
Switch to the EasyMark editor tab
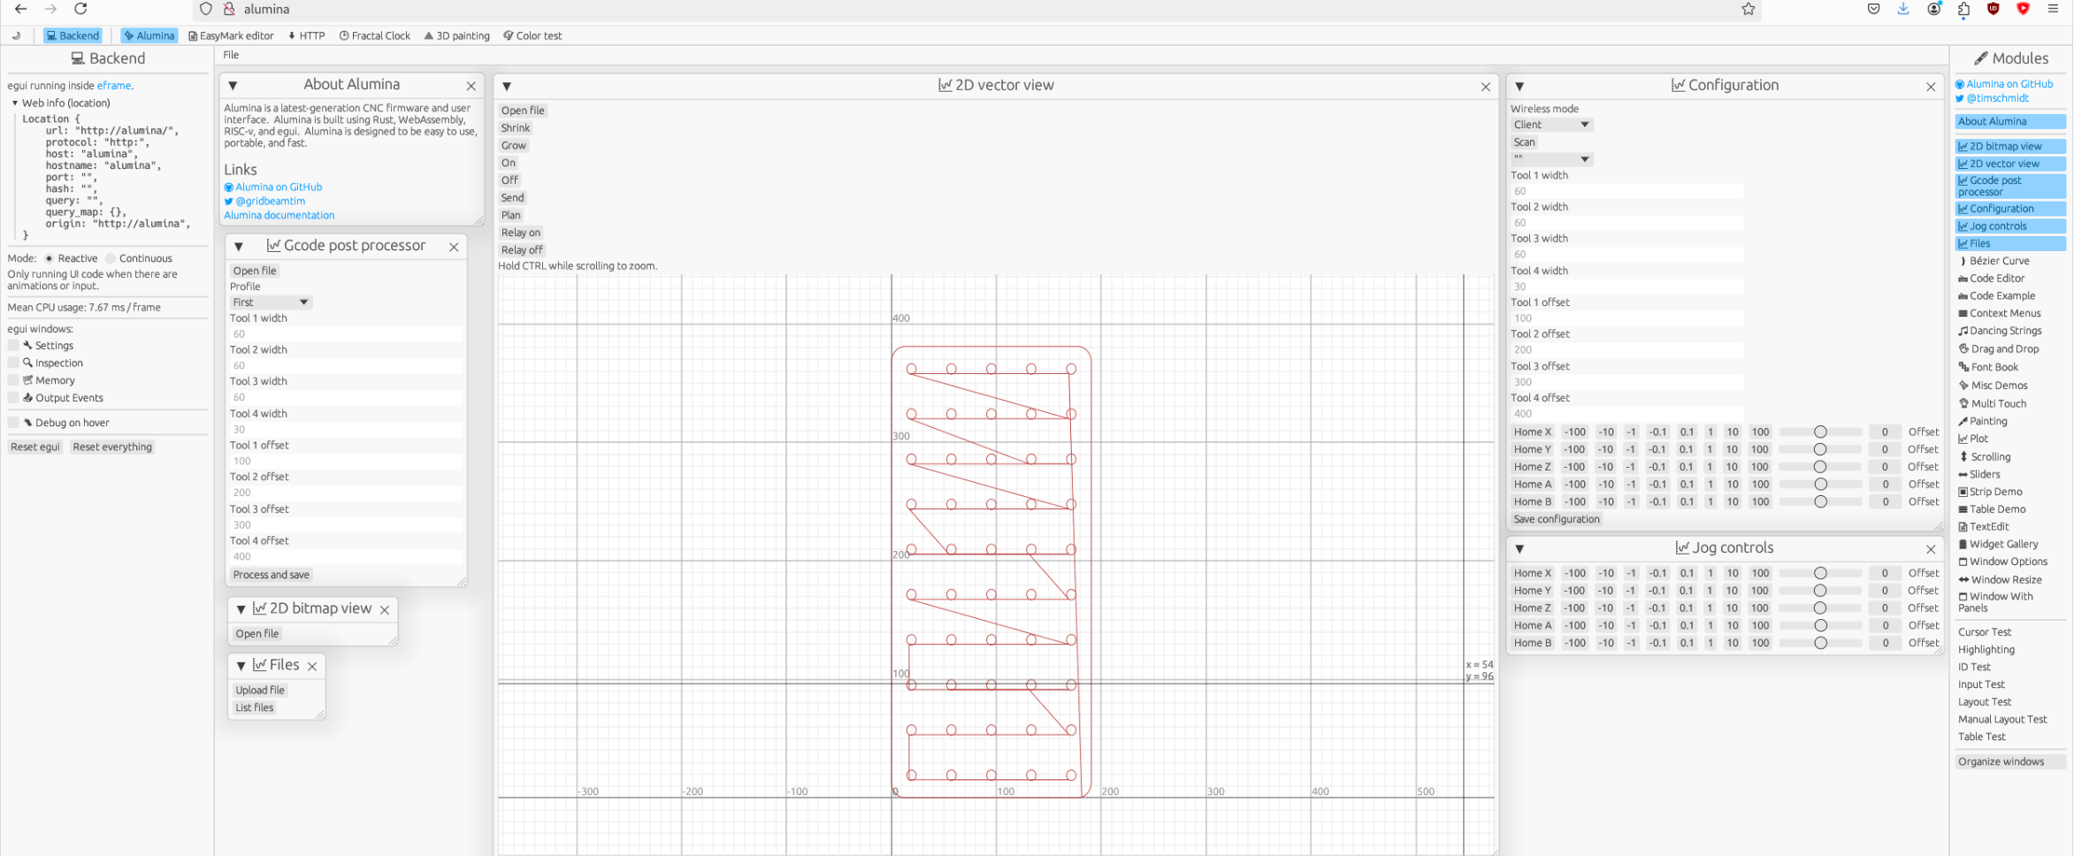point(231,35)
